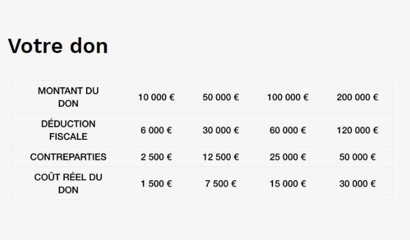Click the 6 000 € tax deduction cell

pyautogui.click(x=156, y=130)
